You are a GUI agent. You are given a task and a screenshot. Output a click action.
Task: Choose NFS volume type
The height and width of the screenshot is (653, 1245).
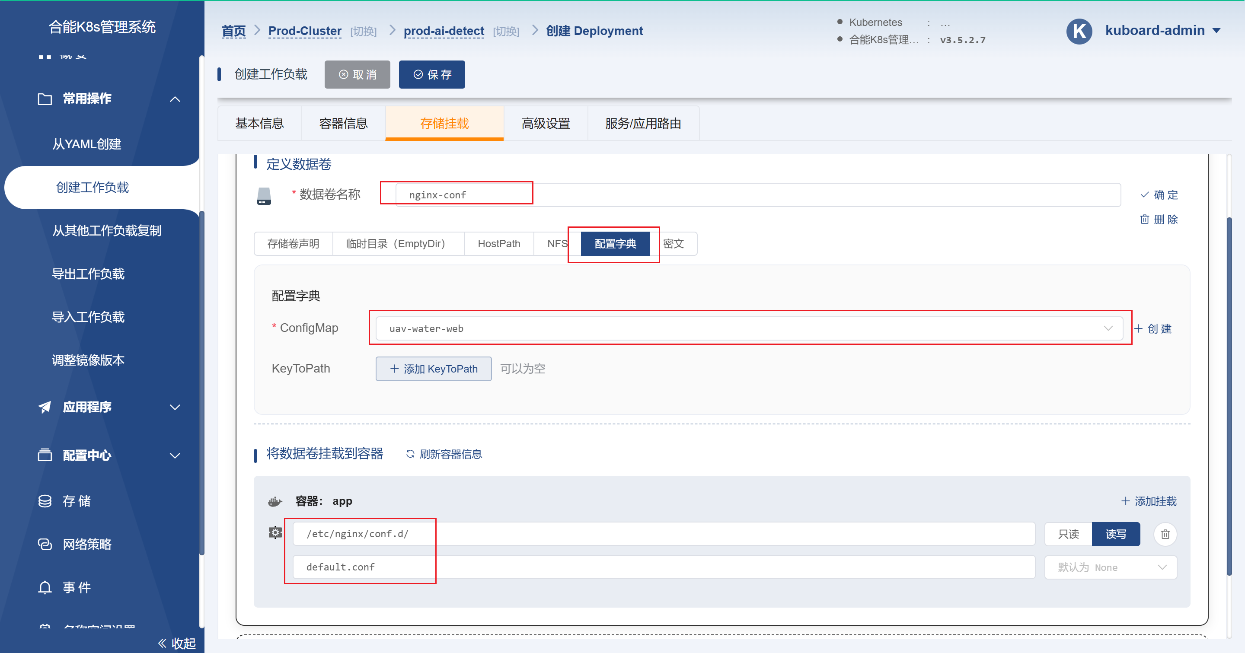point(557,243)
